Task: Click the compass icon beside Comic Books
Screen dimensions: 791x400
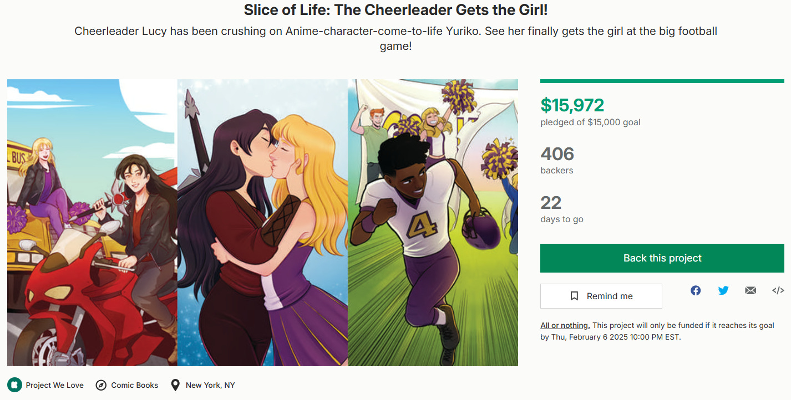Action: click(x=101, y=385)
